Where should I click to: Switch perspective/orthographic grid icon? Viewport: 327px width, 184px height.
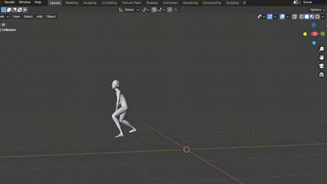tap(321, 75)
